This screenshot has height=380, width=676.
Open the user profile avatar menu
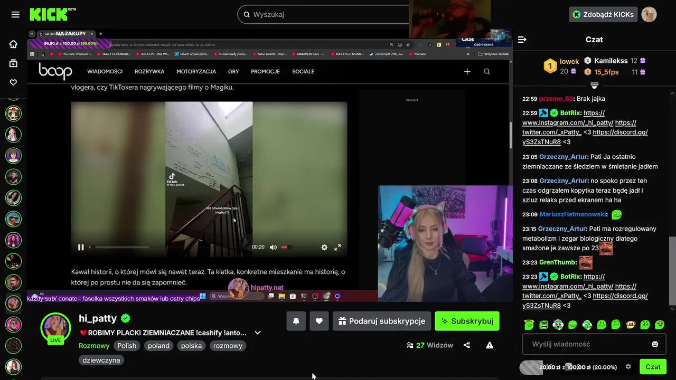coord(649,14)
